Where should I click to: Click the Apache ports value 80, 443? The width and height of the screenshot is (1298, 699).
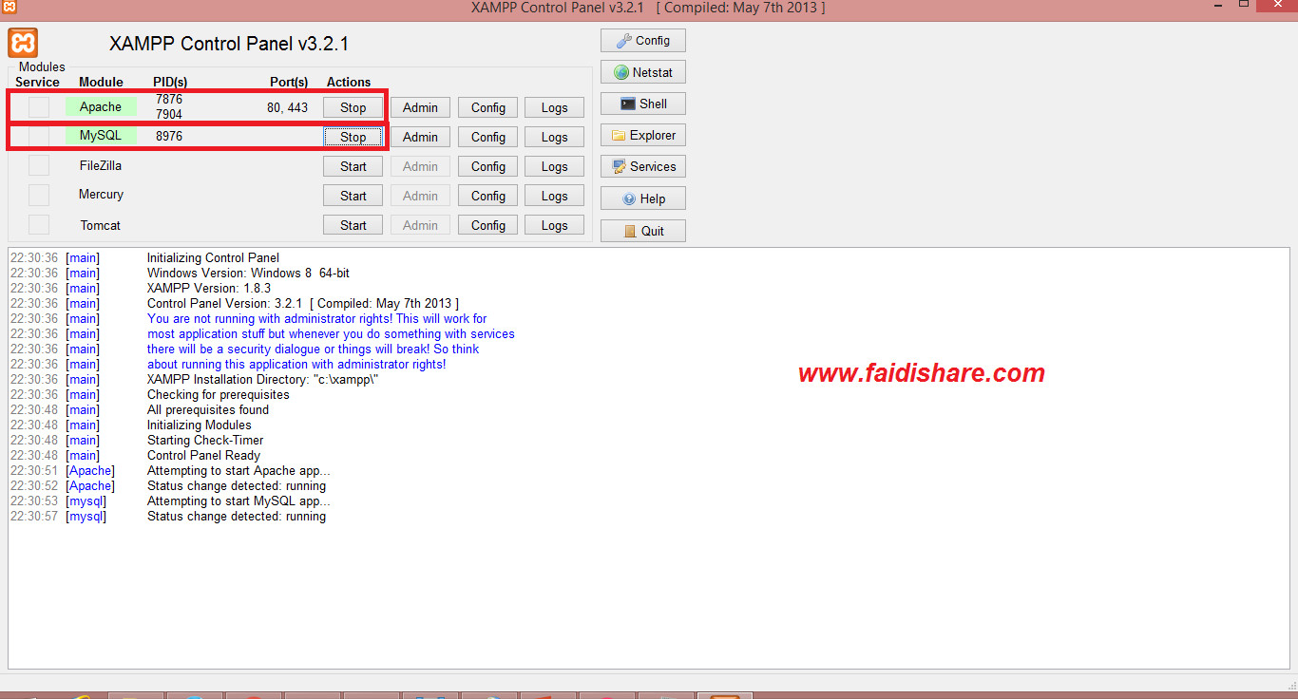[x=287, y=107]
